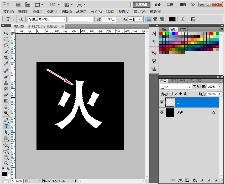Screen dimensions: 225x184
Task: Select the Spot Healing Brush tool
Action: click(6, 71)
